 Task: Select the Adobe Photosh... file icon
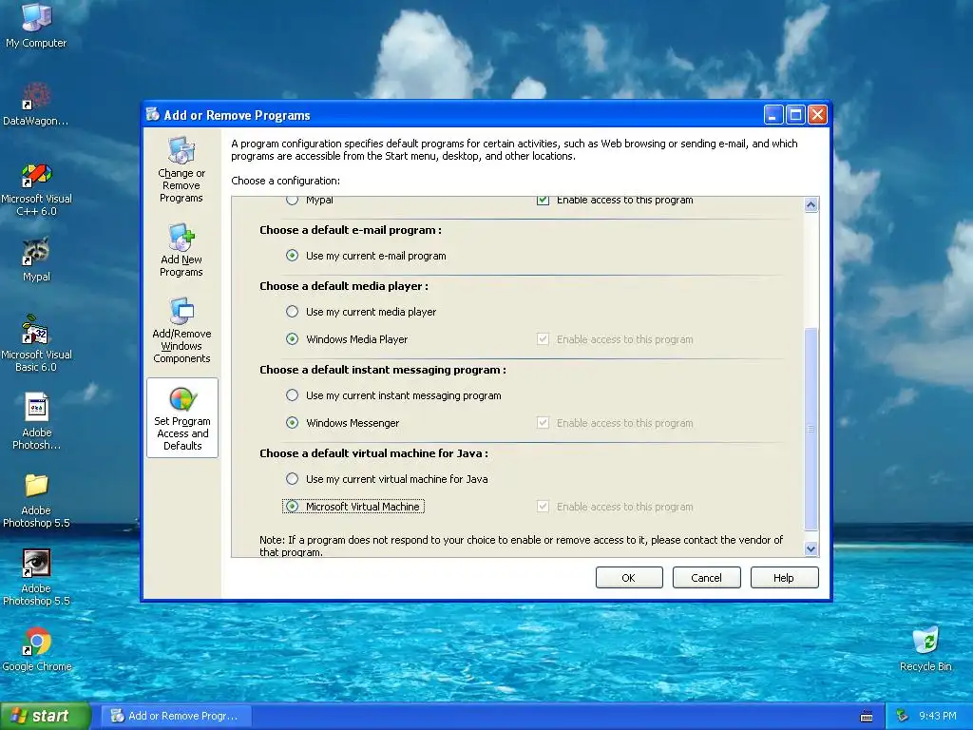point(36,421)
